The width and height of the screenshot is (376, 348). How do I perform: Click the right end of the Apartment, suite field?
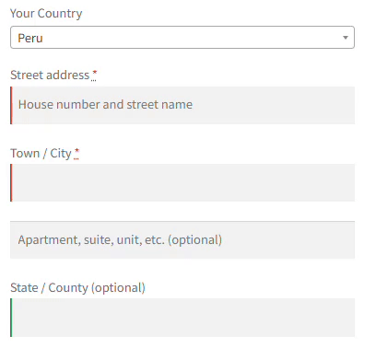348,239
